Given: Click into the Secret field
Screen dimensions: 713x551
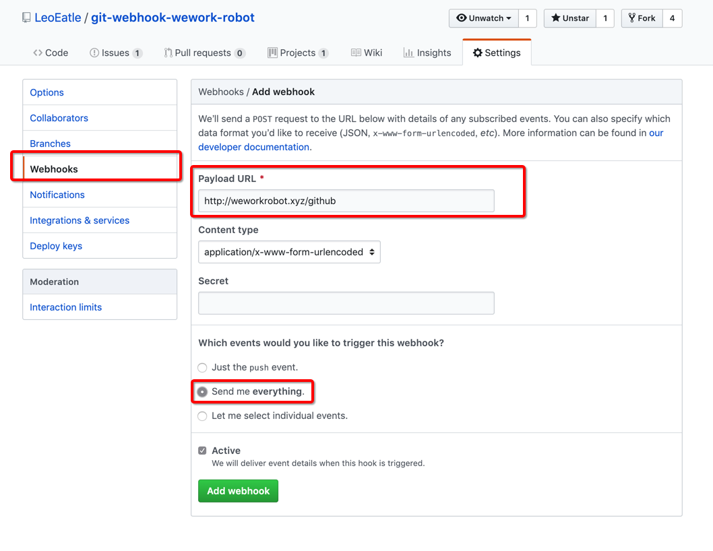Looking at the screenshot, I should [346, 303].
